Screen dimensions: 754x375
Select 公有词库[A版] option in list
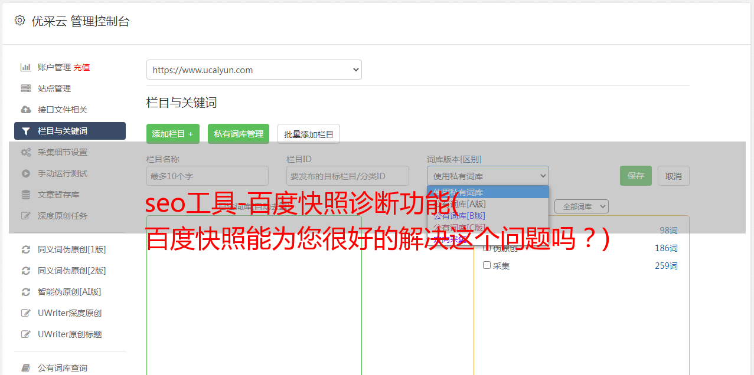point(488,204)
